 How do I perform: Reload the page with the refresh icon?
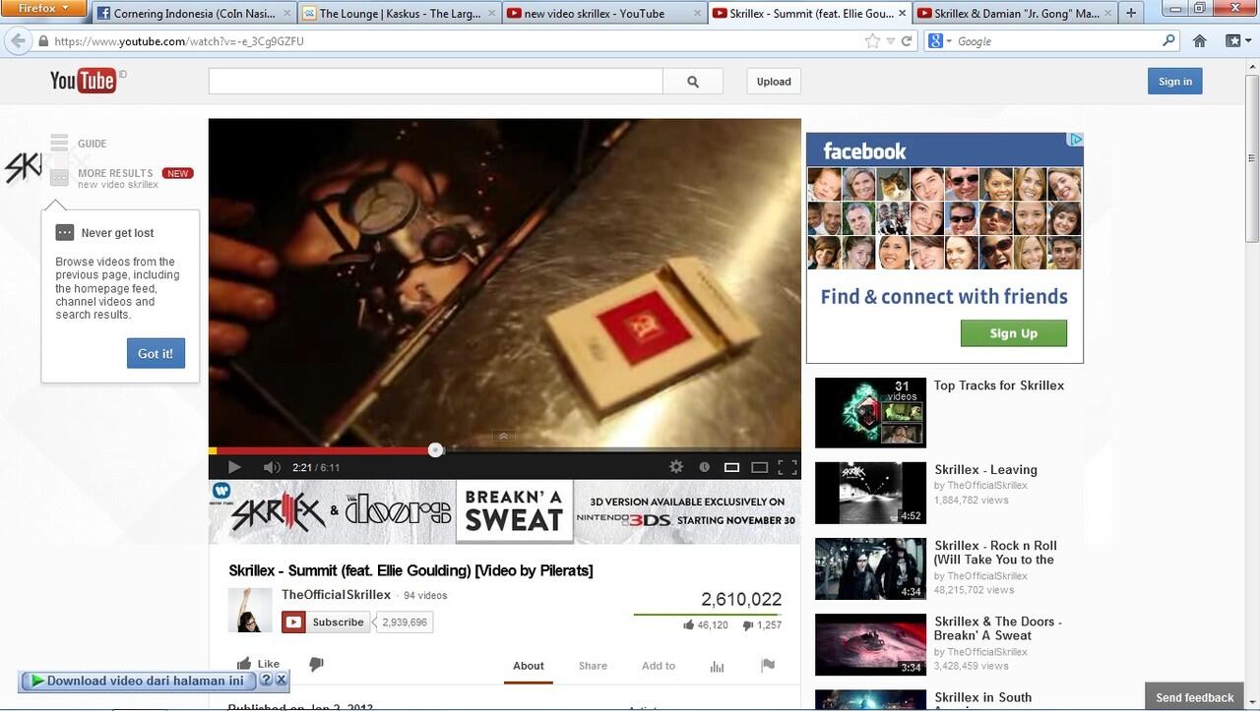907,41
